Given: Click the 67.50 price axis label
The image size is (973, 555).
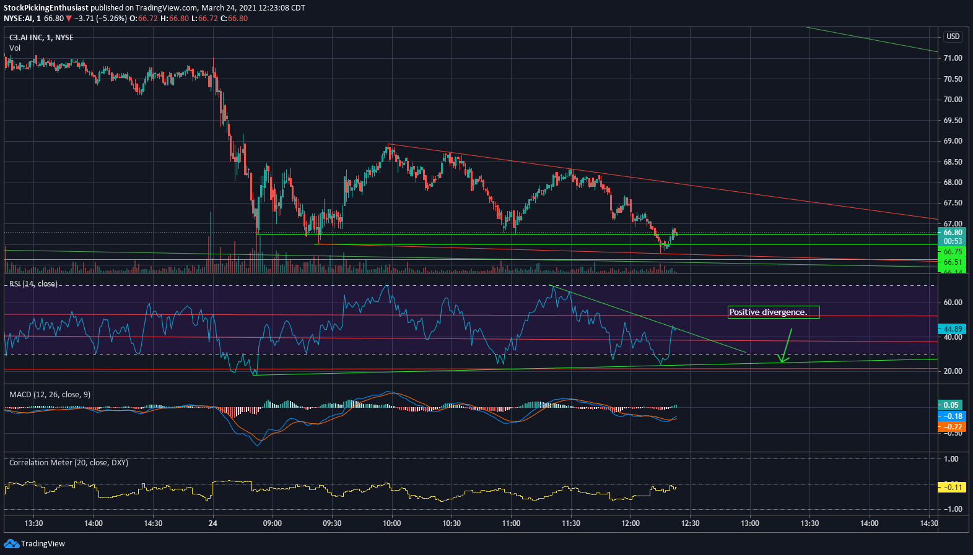Looking at the screenshot, I should pyautogui.click(x=953, y=203).
